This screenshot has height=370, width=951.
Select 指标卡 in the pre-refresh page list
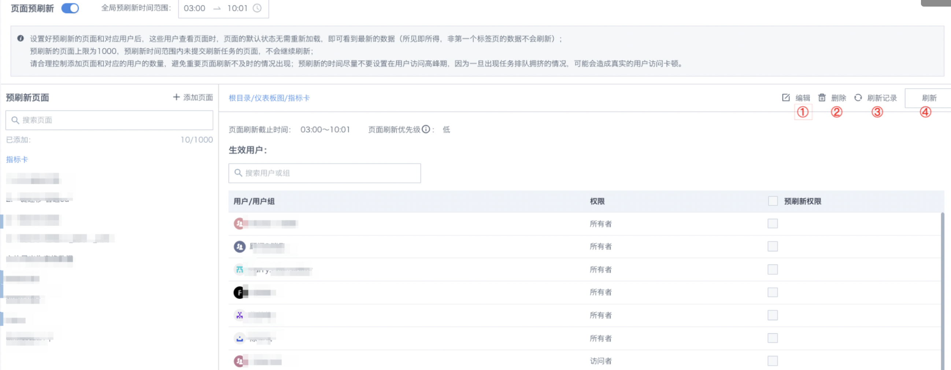pos(17,159)
